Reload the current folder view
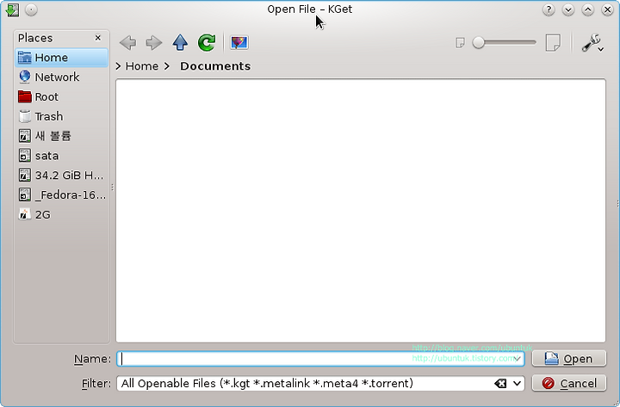This screenshot has height=407, width=620. (x=207, y=42)
